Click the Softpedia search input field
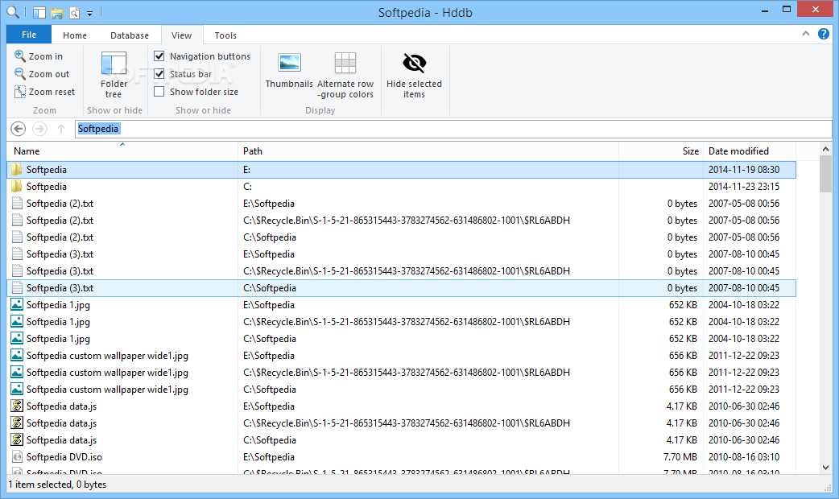 coord(453,129)
